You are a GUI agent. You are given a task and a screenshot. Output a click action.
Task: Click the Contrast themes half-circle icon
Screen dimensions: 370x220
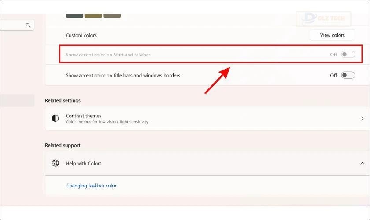(x=55, y=118)
